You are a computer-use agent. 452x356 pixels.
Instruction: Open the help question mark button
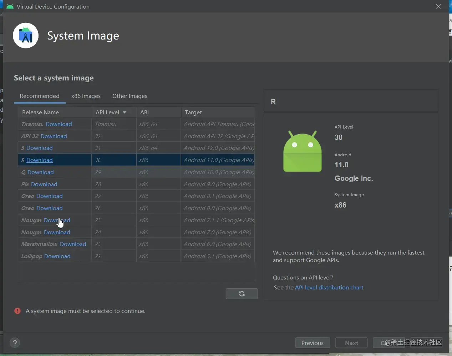(15, 343)
